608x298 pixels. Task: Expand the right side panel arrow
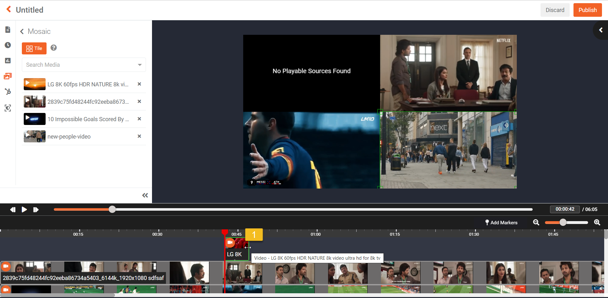point(601,30)
